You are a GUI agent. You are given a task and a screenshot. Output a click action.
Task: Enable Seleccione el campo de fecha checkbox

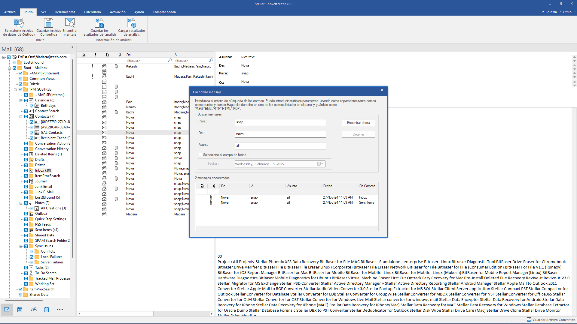coord(200,155)
